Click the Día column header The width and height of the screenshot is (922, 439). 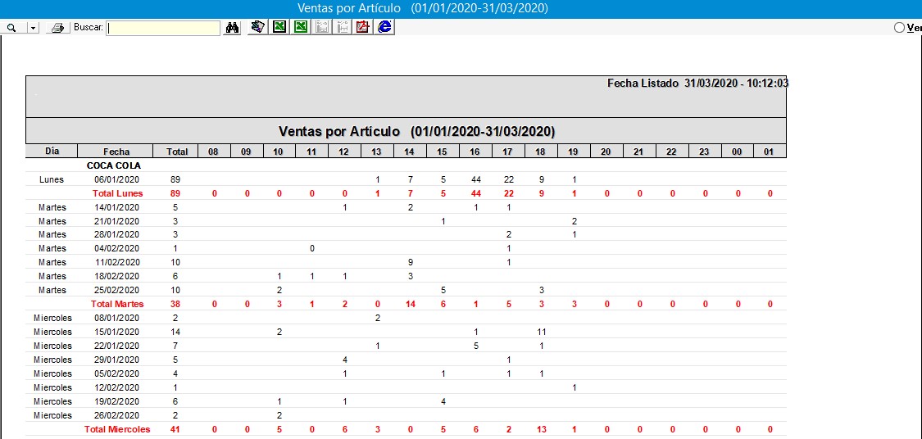(x=52, y=151)
